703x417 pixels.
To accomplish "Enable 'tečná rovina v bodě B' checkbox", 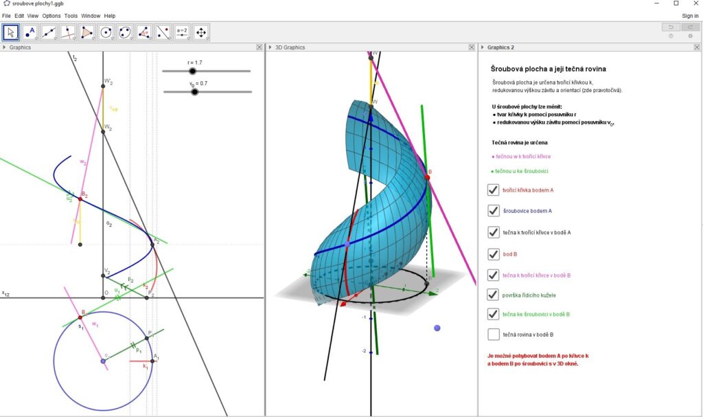I will (x=493, y=335).
